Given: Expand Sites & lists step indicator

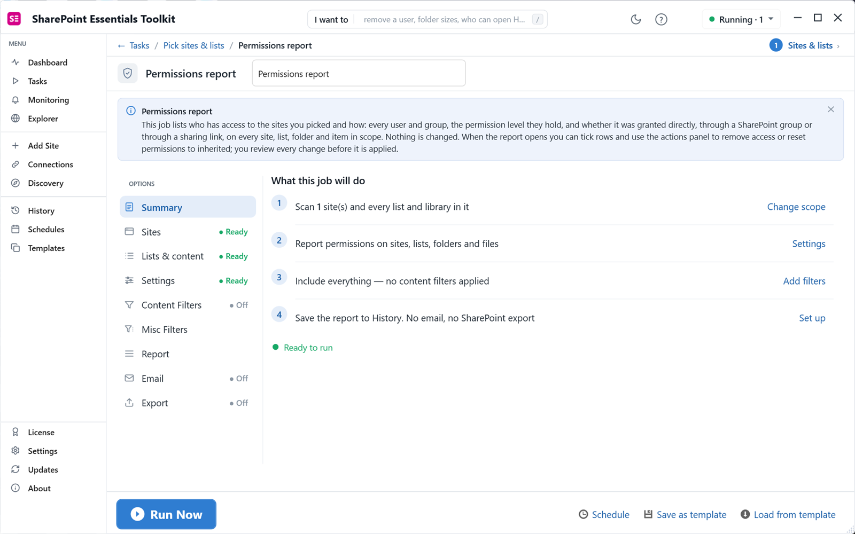Looking at the screenshot, I should [x=805, y=45].
